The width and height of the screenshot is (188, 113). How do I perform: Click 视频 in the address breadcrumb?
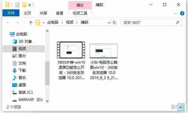pyautogui.click(x=70, y=22)
